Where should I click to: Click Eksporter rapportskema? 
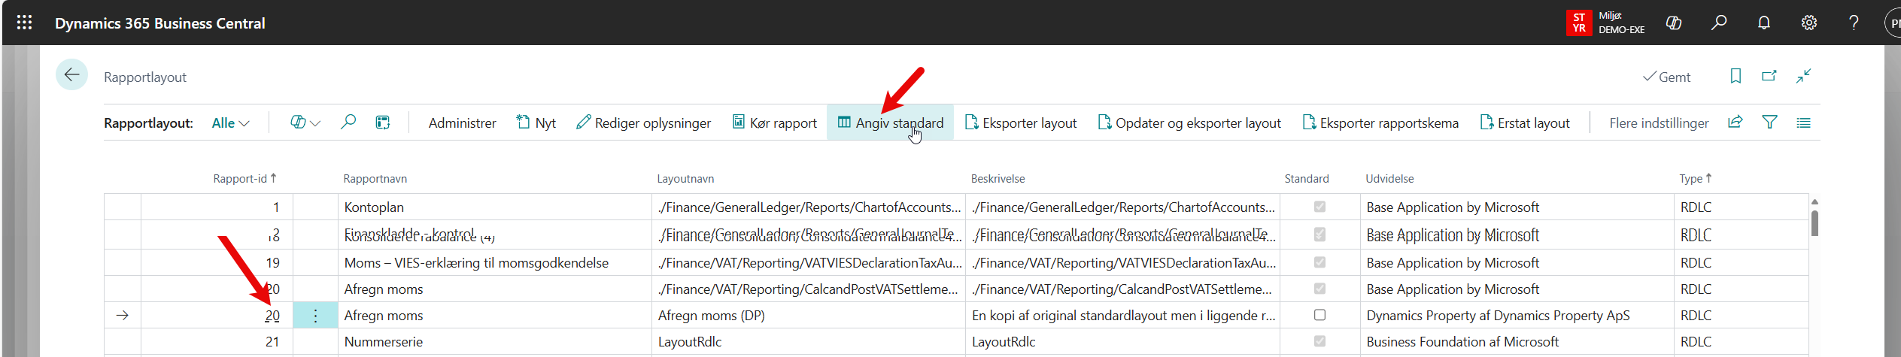click(x=1380, y=123)
